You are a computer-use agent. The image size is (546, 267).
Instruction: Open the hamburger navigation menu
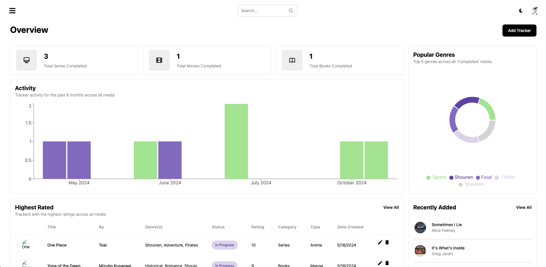tap(12, 11)
